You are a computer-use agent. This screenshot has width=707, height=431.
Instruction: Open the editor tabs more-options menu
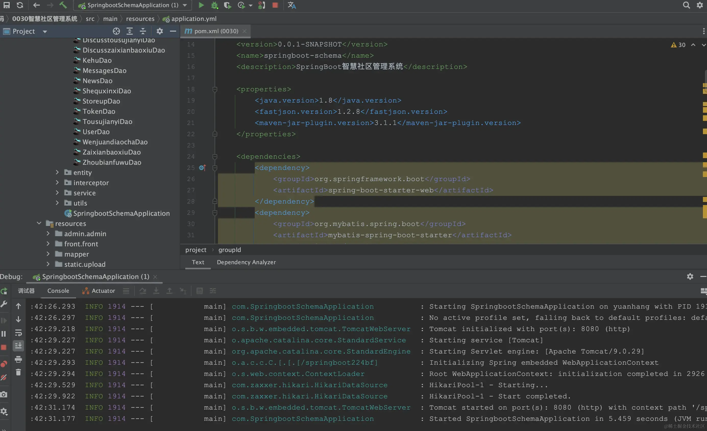704,31
